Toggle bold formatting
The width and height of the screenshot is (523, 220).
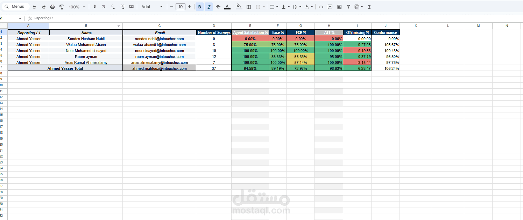[x=199, y=7]
